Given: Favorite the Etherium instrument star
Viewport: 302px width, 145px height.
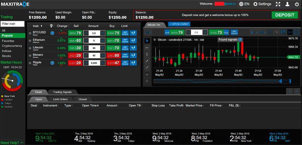Looking at the screenshot, I should [30, 40].
